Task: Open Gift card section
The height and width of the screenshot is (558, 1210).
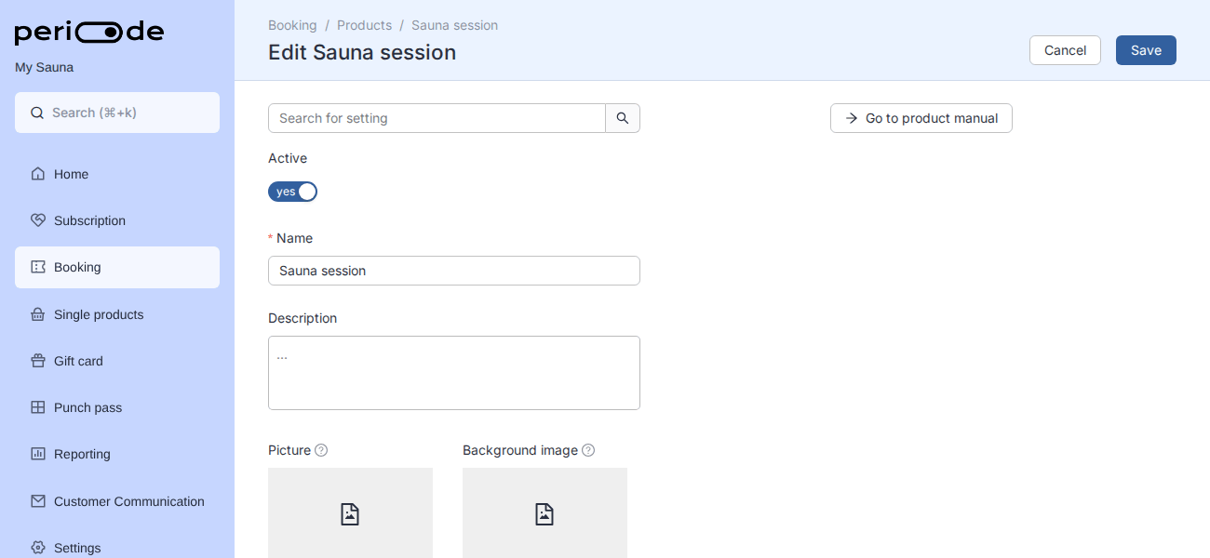Action: coord(117,361)
